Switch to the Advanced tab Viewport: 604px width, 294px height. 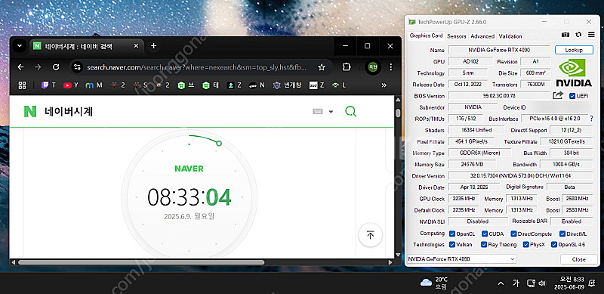tap(482, 36)
